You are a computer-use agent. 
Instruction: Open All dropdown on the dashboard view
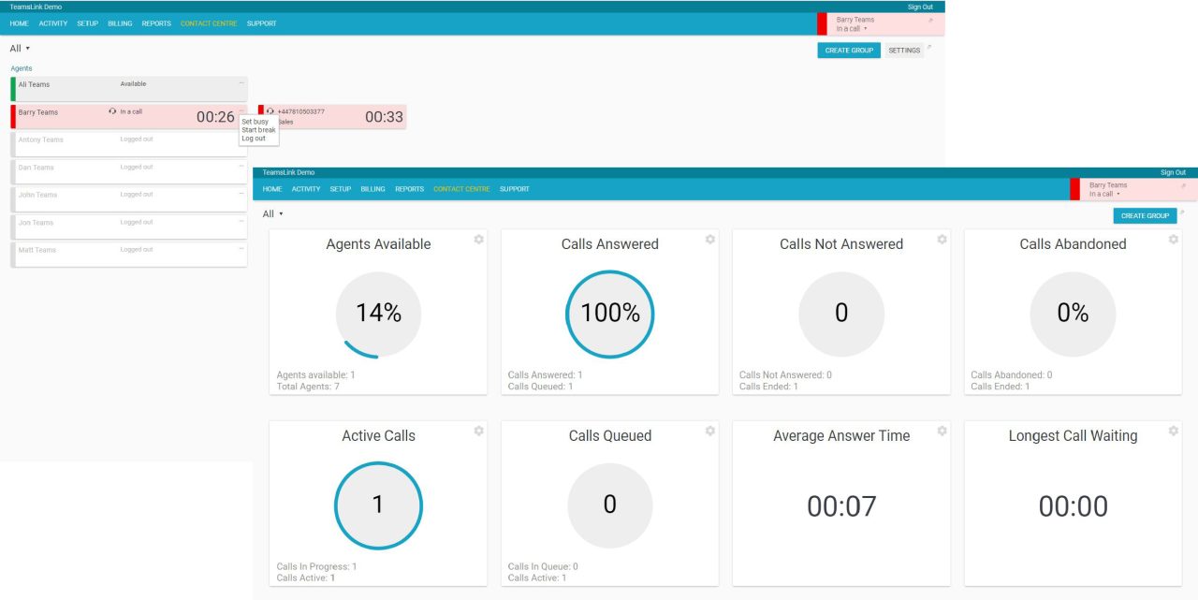point(271,213)
